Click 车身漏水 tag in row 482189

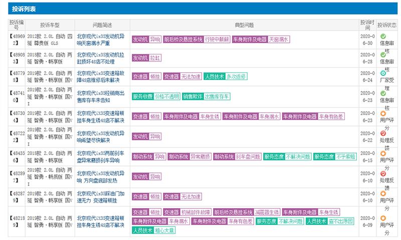[161, 221]
